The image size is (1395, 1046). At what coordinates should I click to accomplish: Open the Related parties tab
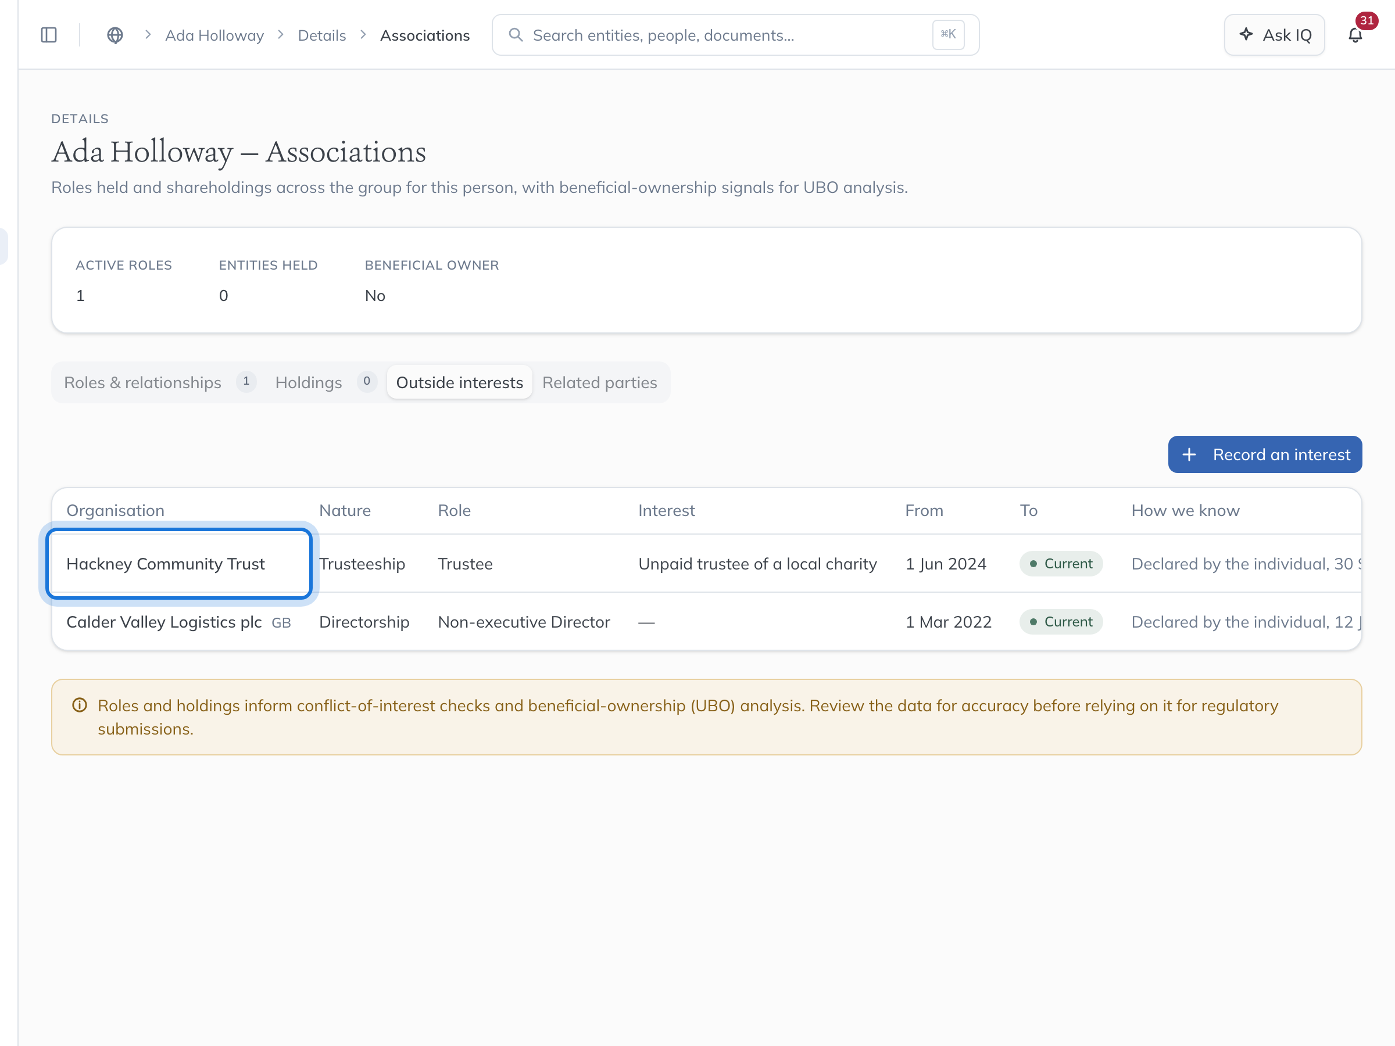(600, 382)
